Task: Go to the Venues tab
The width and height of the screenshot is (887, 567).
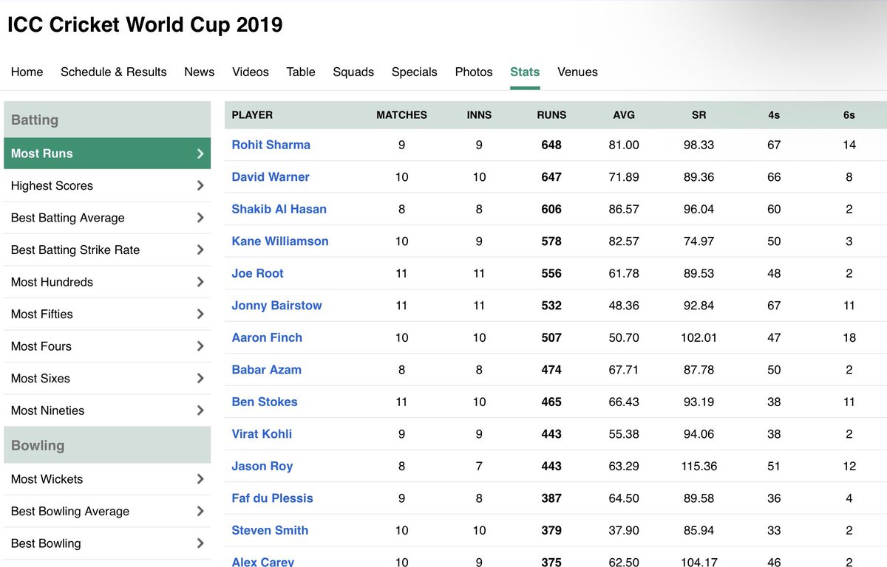Action: tap(577, 72)
